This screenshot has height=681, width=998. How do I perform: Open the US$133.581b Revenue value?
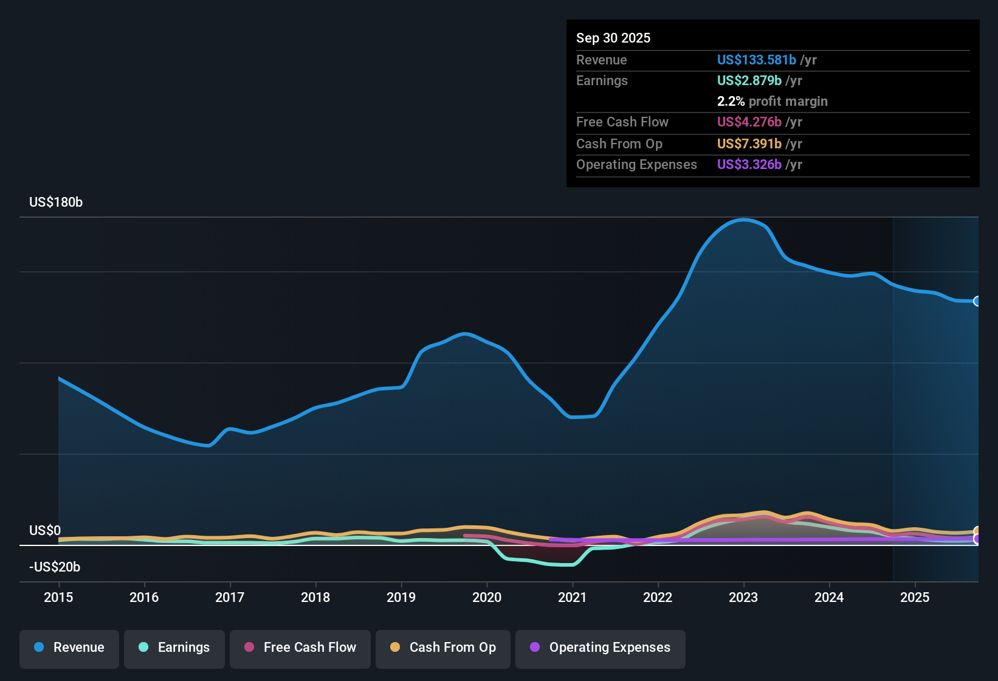point(756,60)
